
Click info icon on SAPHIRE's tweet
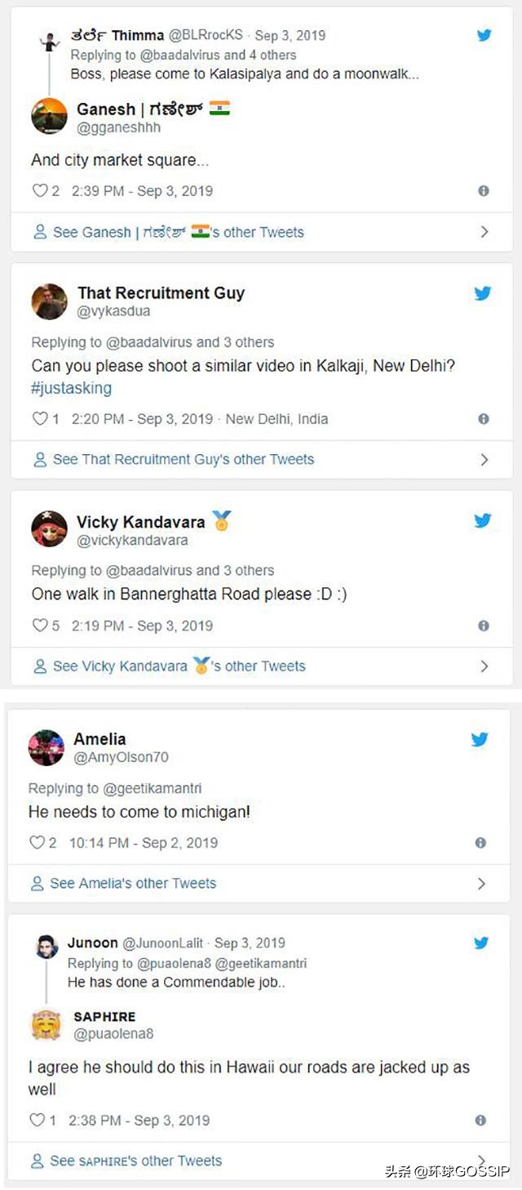[x=480, y=1121]
